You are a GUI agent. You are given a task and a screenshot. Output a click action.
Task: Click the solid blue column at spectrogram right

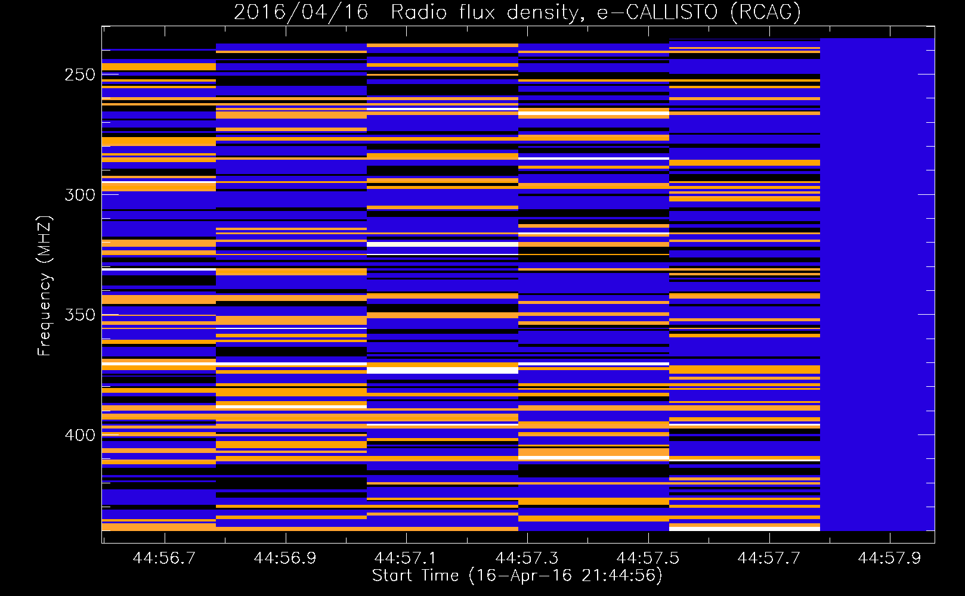tap(877, 284)
